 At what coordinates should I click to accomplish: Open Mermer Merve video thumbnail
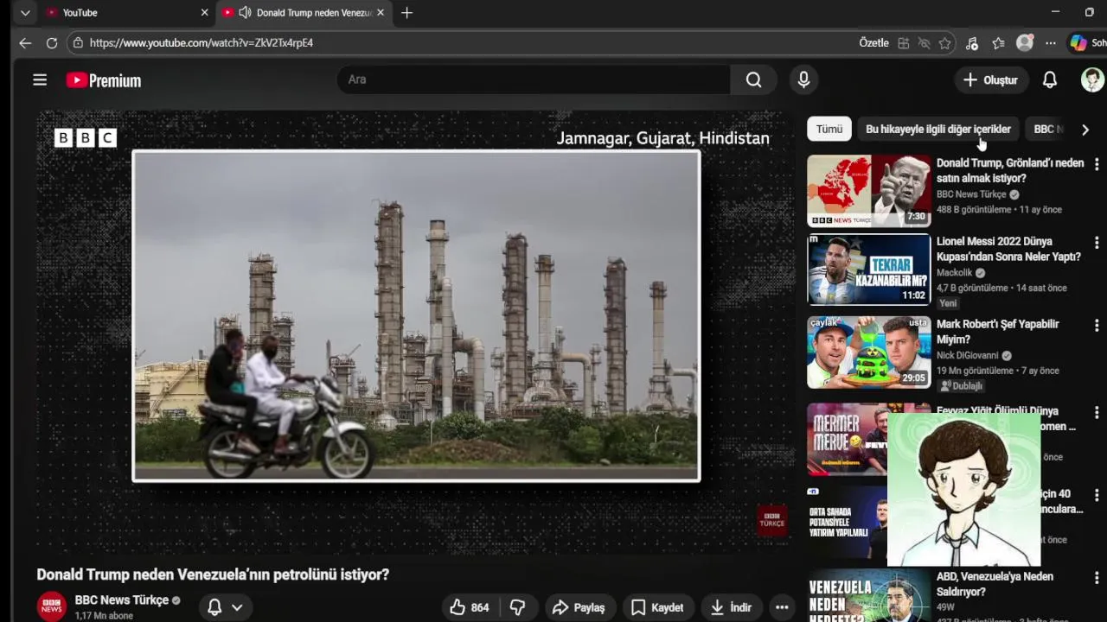[x=848, y=439]
